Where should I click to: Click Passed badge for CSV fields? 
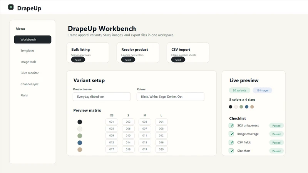coord(276,143)
